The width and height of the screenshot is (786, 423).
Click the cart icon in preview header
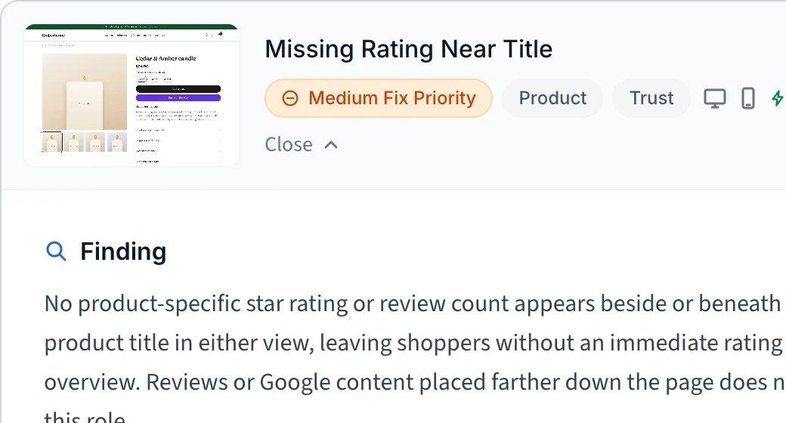pos(221,35)
